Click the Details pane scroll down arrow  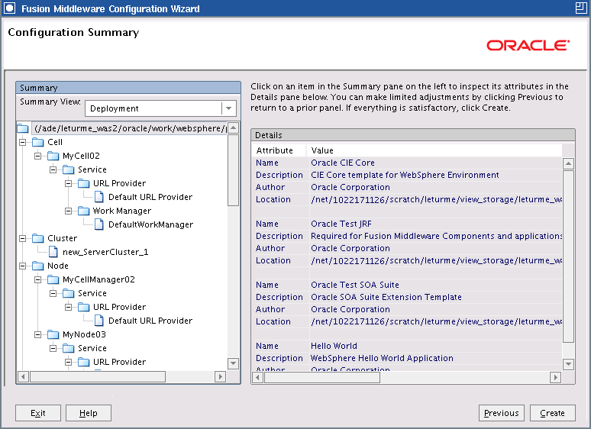tap(568, 364)
